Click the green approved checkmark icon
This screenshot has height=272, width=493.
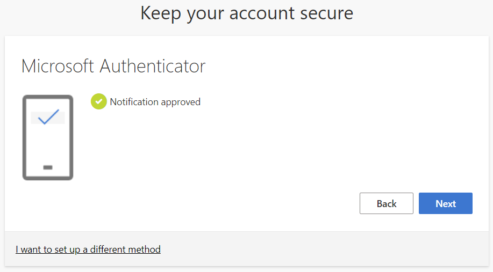tap(99, 101)
